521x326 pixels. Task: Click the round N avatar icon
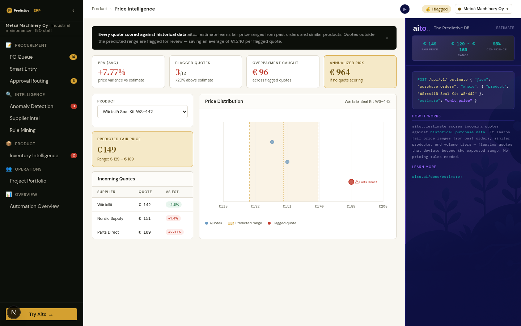[14, 312]
